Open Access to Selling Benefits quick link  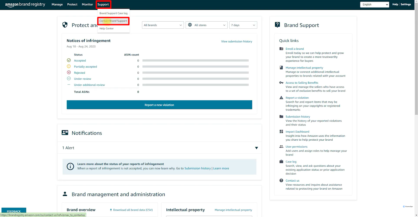[x=302, y=83]
